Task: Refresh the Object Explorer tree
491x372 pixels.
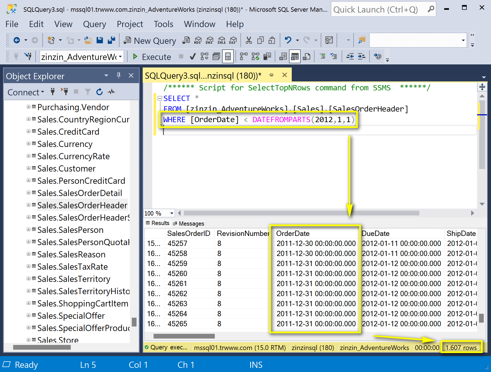Action: tap(99, 92)
